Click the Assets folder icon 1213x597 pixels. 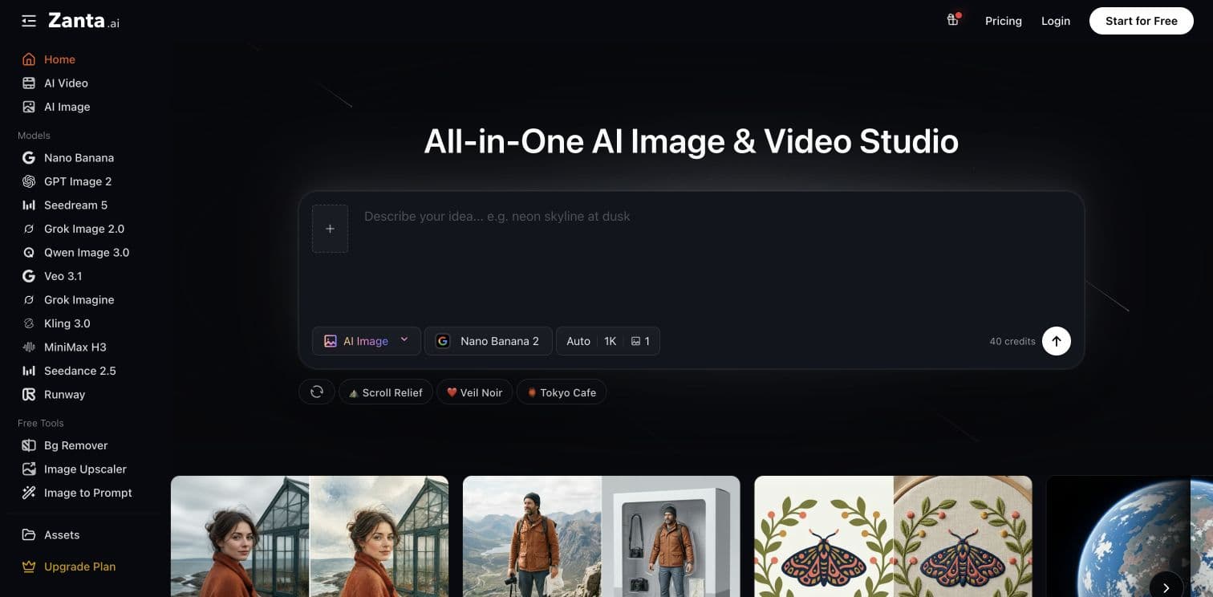point(29,535)
